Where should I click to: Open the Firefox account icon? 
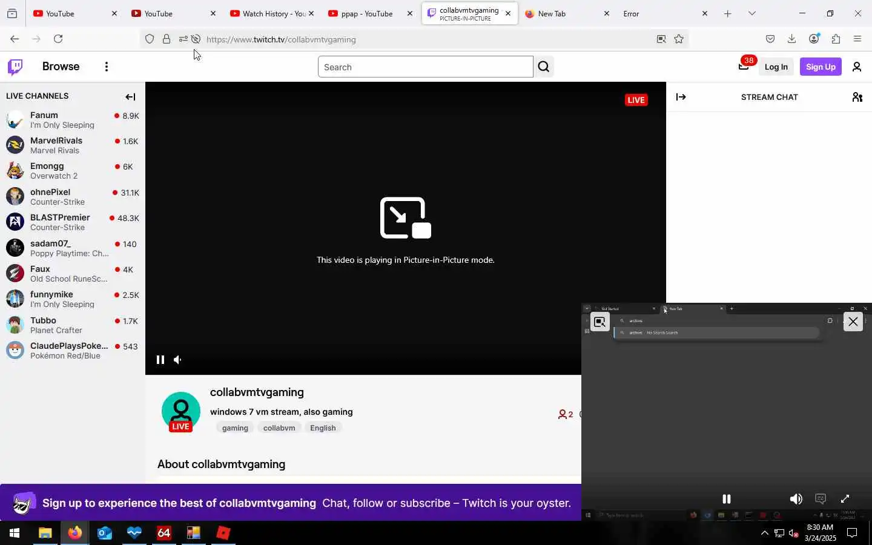(x=814, y=39)
